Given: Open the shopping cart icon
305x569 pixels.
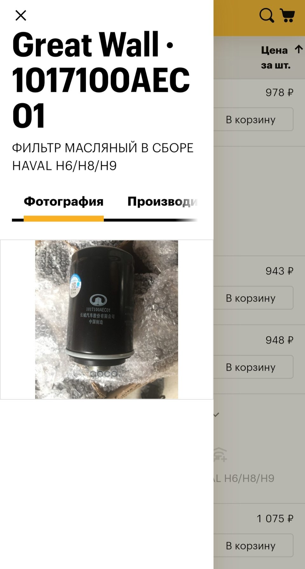Looking at the screenshot, I should coord(288,15).
